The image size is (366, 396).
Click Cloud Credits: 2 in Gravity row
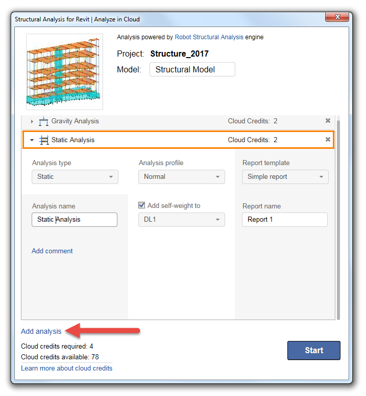[253, 121]
